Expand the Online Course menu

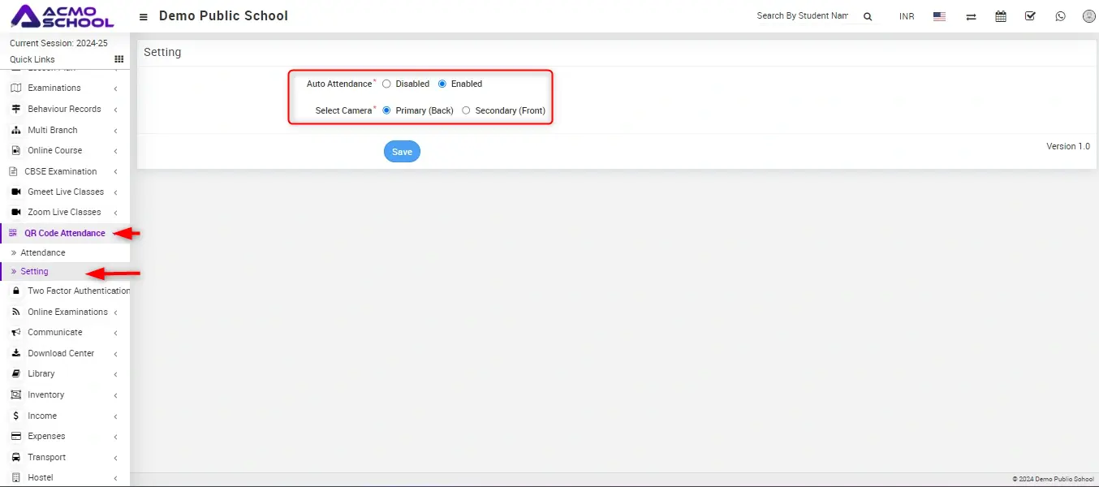[x=54, y=150]
